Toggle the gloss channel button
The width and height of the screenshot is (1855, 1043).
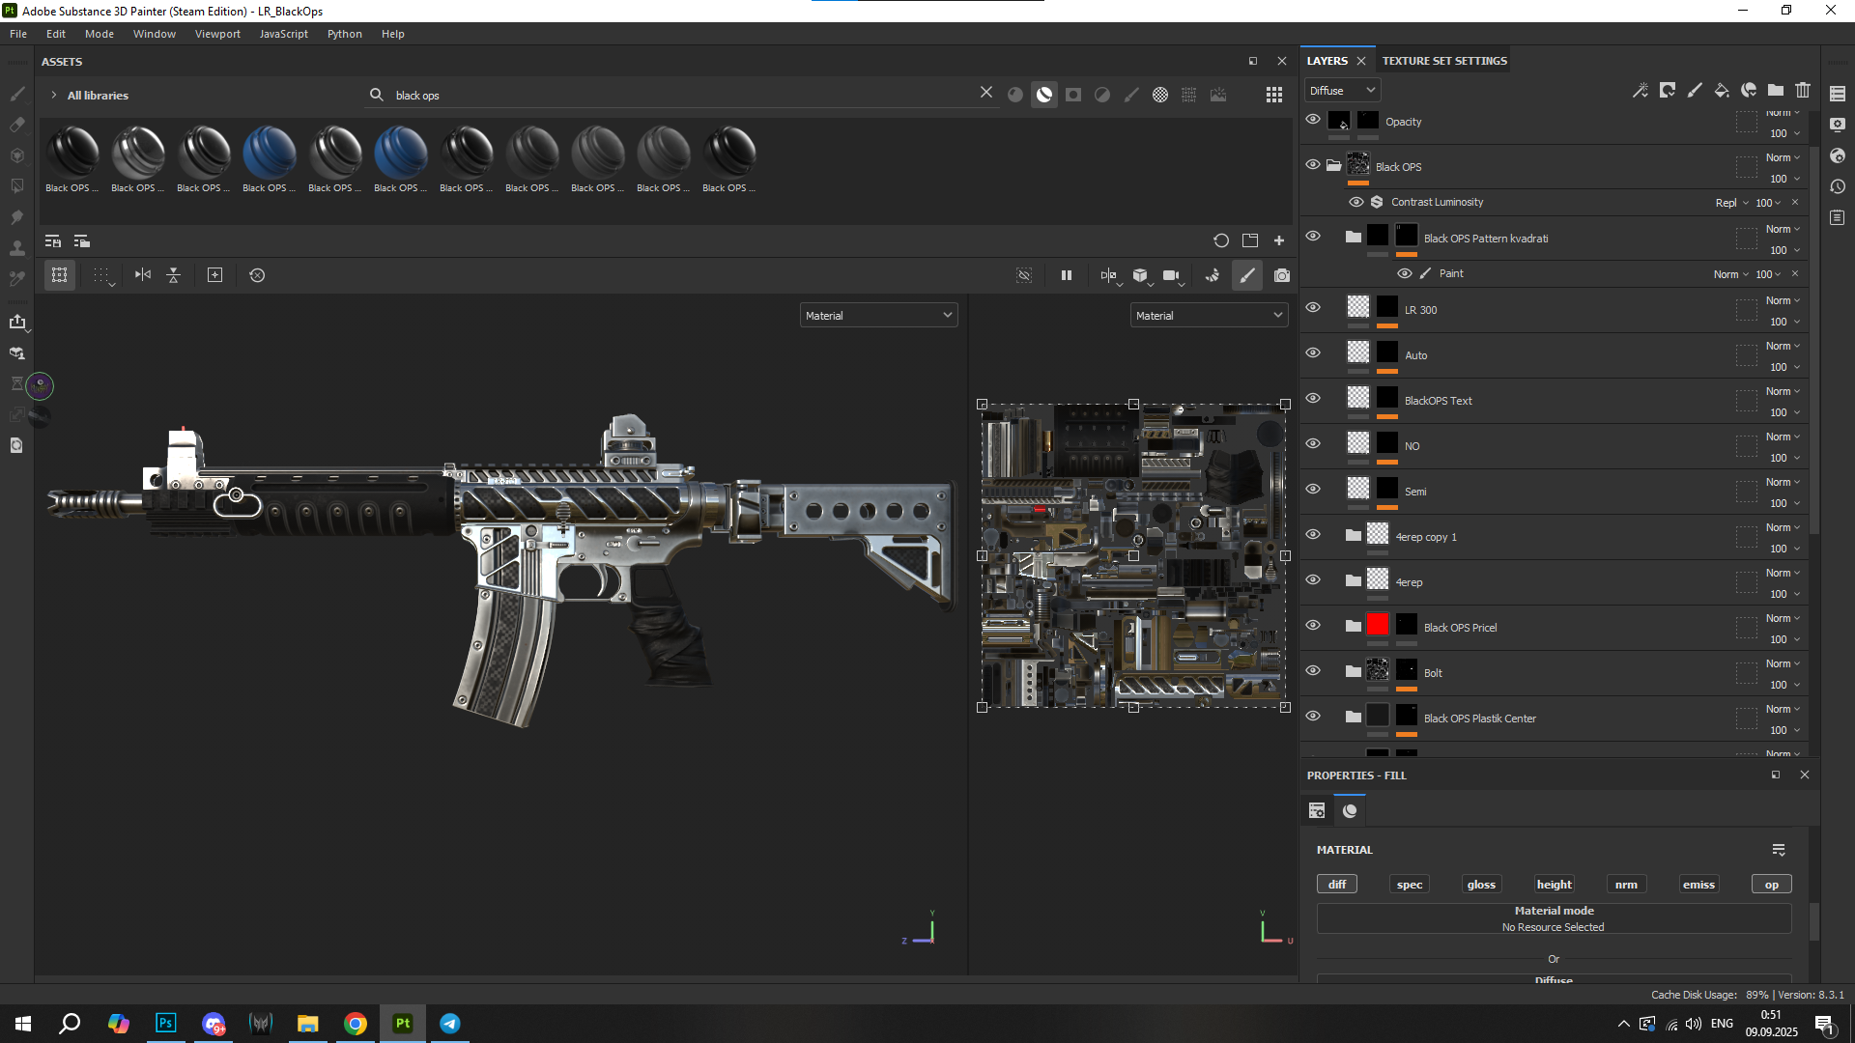(1481, 885)
